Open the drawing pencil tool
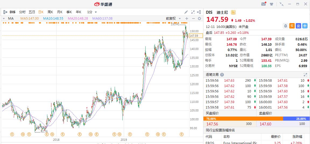Screen dimensions: 310x144 tap(186, 12)
